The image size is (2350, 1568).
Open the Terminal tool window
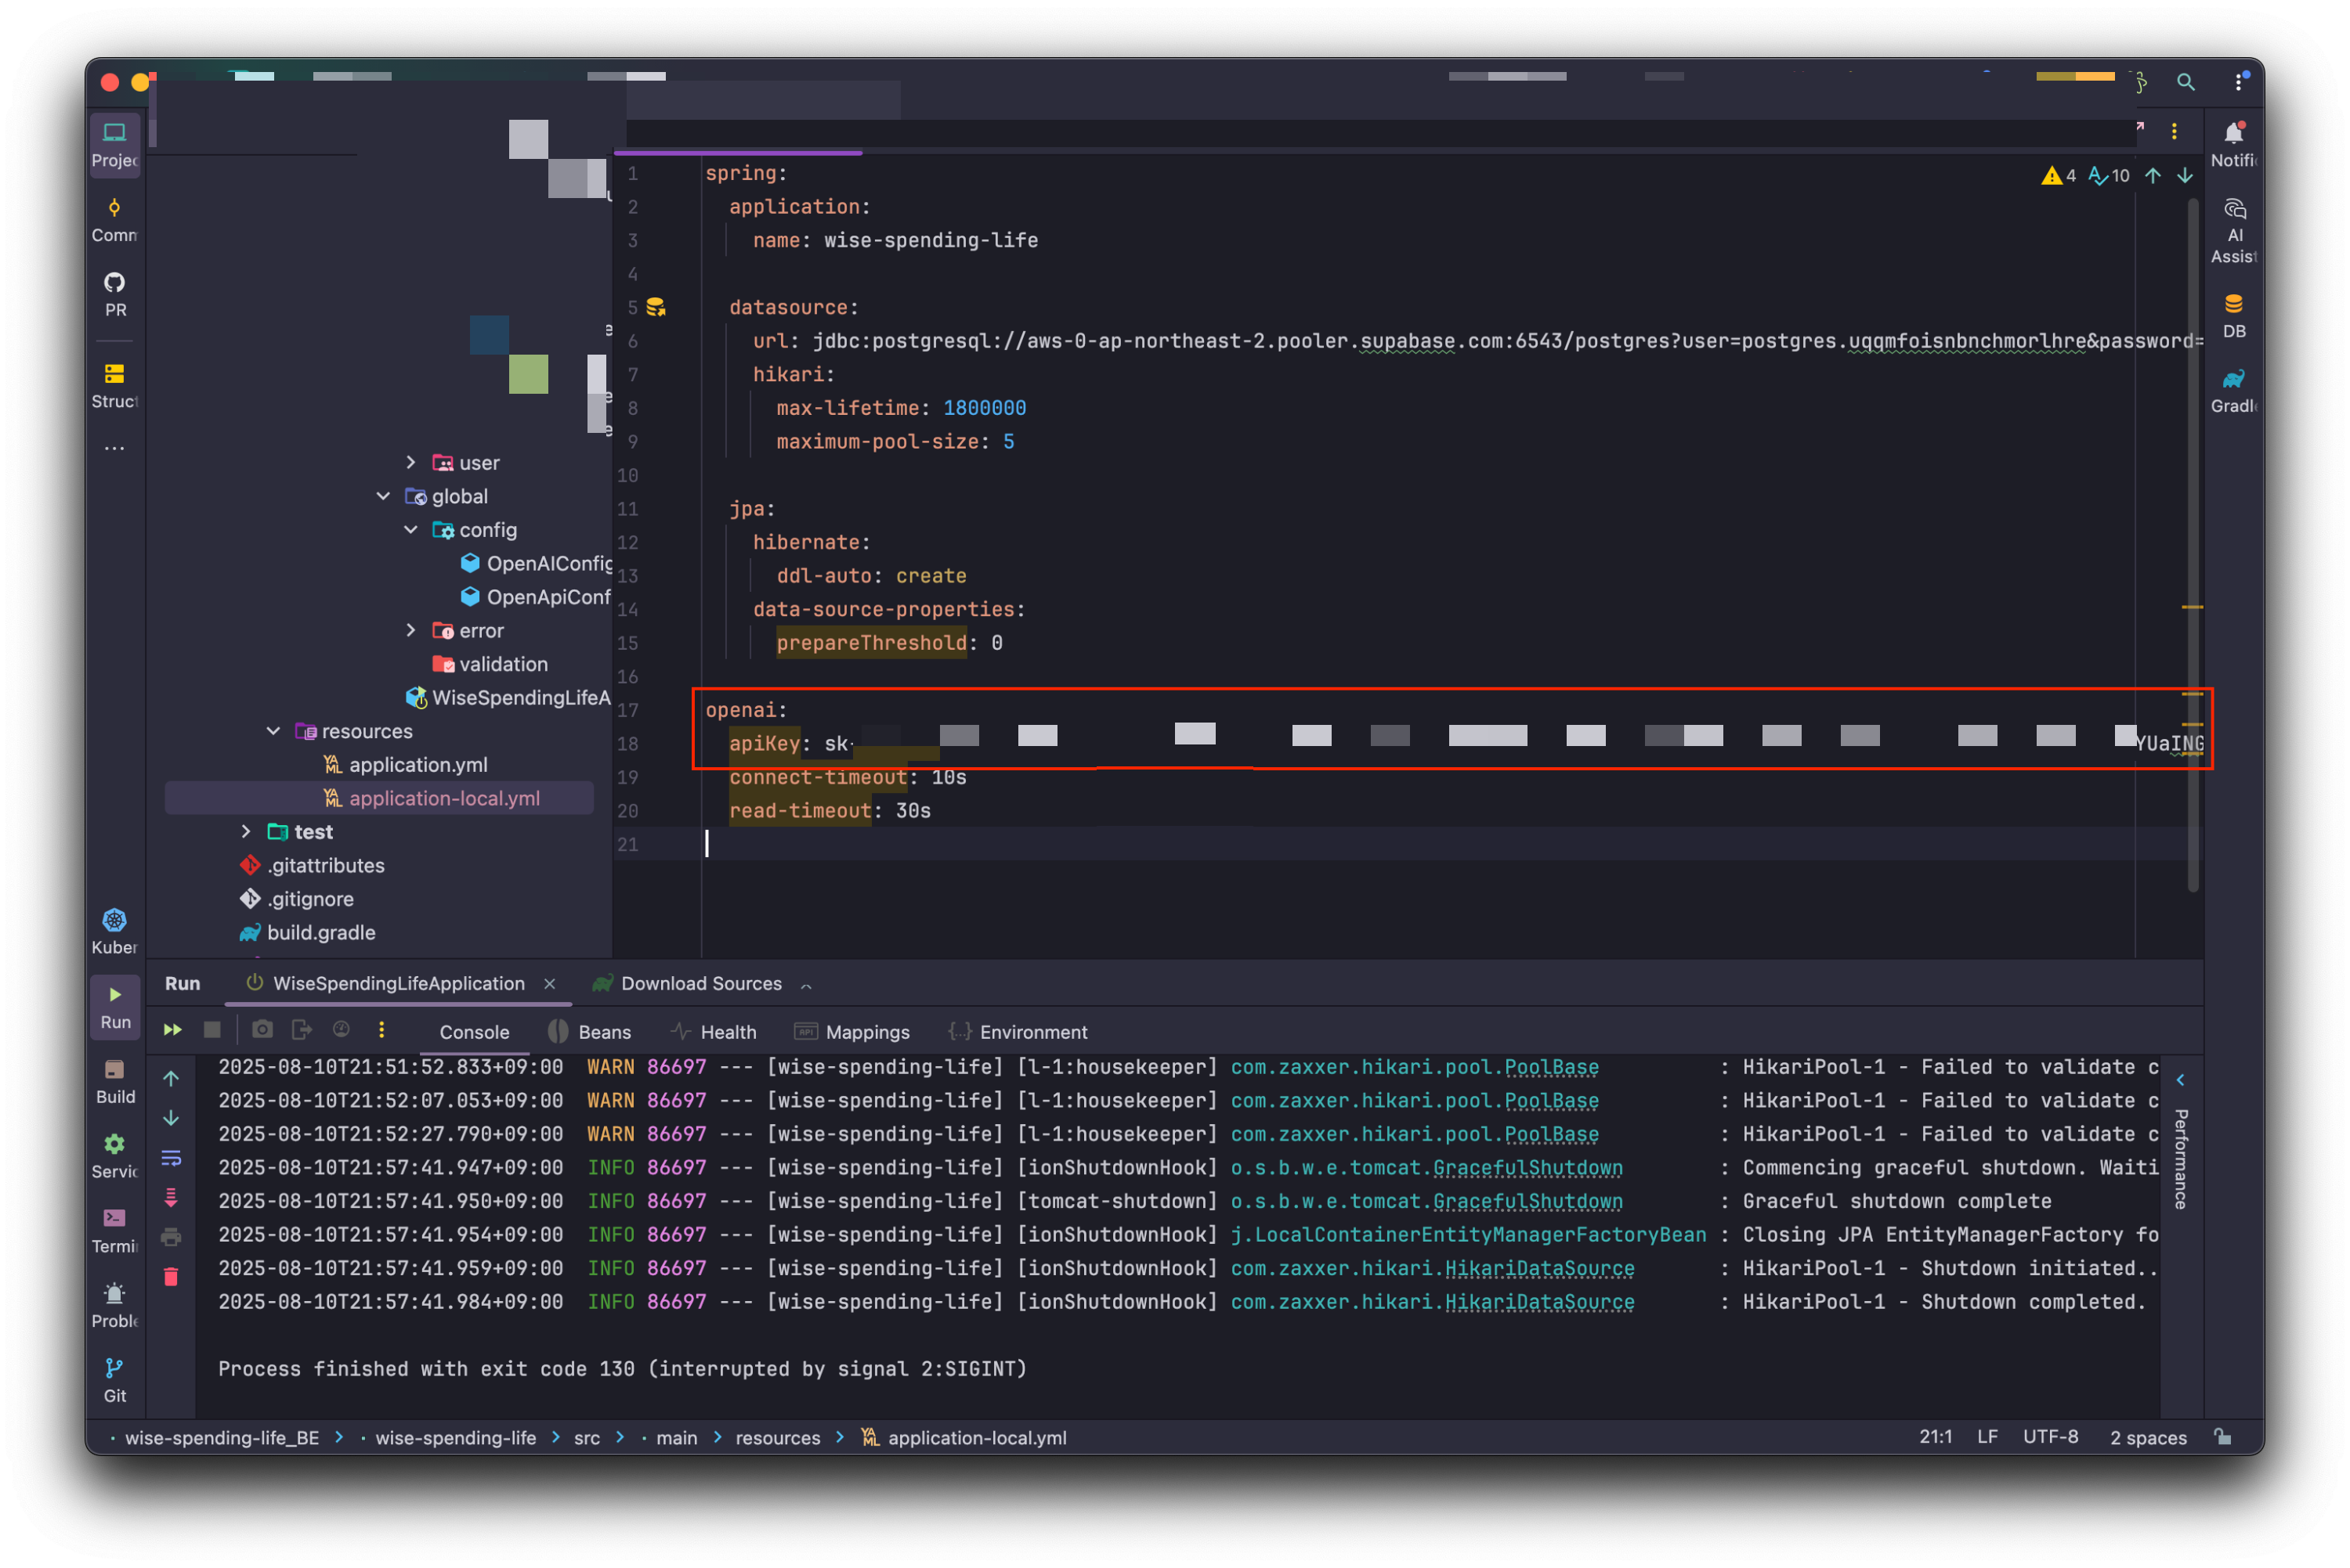tap(114, 1232)
